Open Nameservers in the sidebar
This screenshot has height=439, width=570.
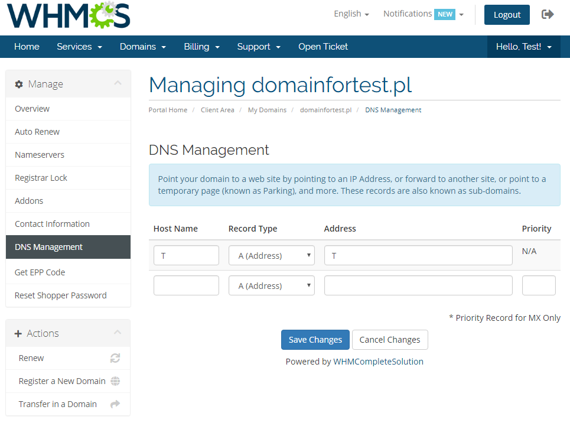(68, 155)
